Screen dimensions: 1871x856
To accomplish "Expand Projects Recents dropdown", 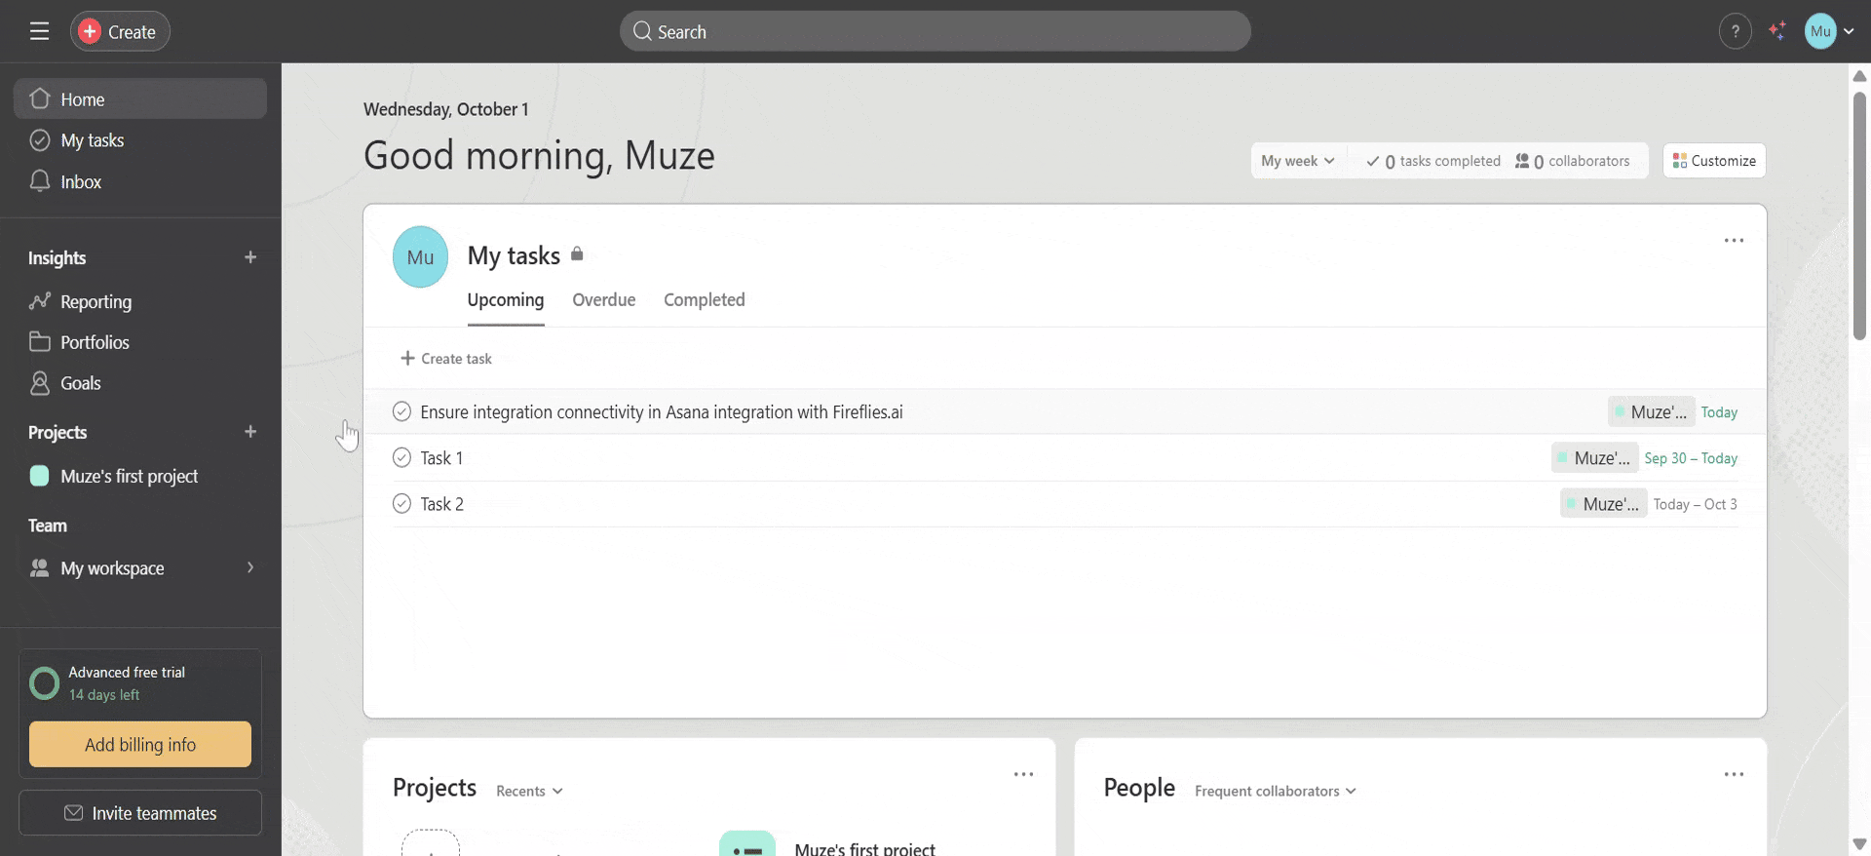I will tap(529, 791).
